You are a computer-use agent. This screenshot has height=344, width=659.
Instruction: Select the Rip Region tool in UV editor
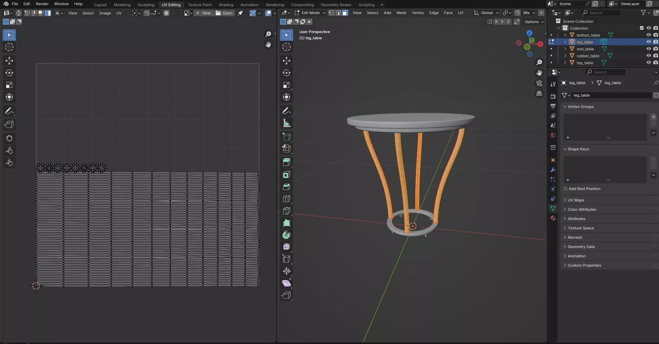point(9,125)
